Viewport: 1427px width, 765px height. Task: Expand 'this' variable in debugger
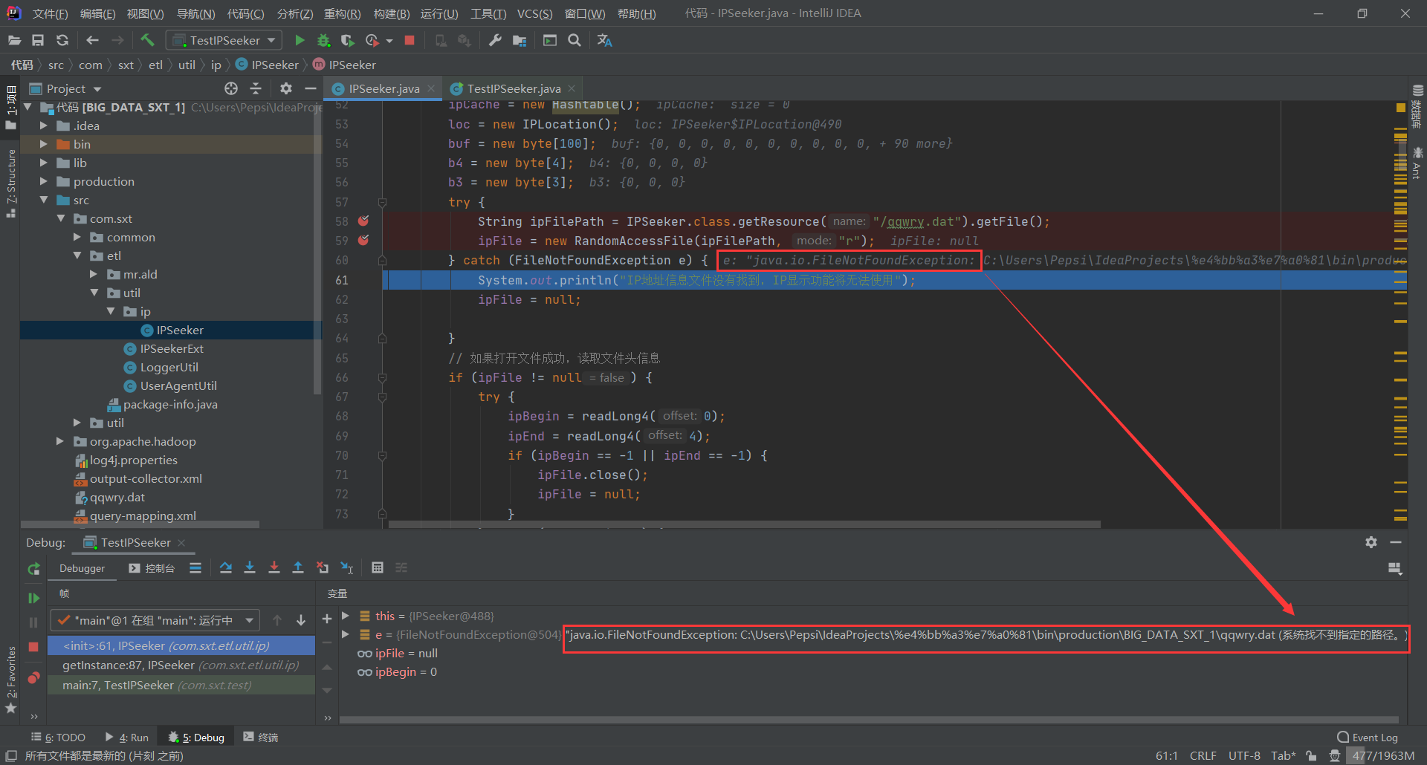pyautogui.click(x=346, y=616)
